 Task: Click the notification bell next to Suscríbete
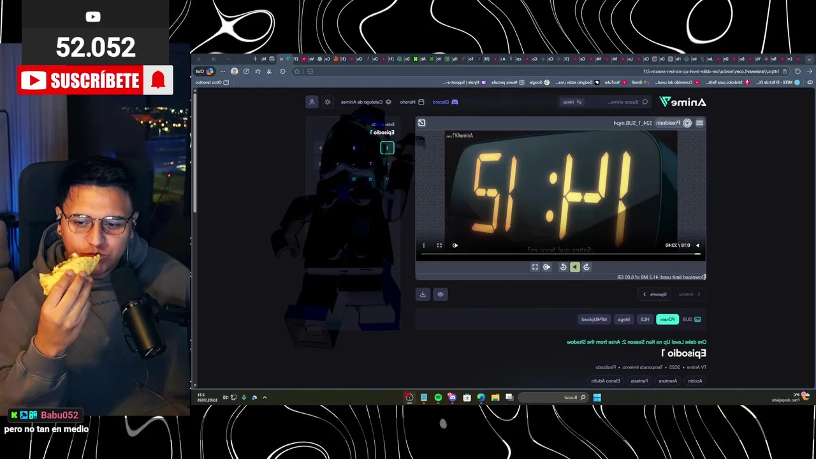pos(158,80)
